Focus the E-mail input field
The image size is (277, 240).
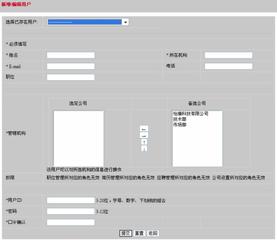click(x=70, y=66)
